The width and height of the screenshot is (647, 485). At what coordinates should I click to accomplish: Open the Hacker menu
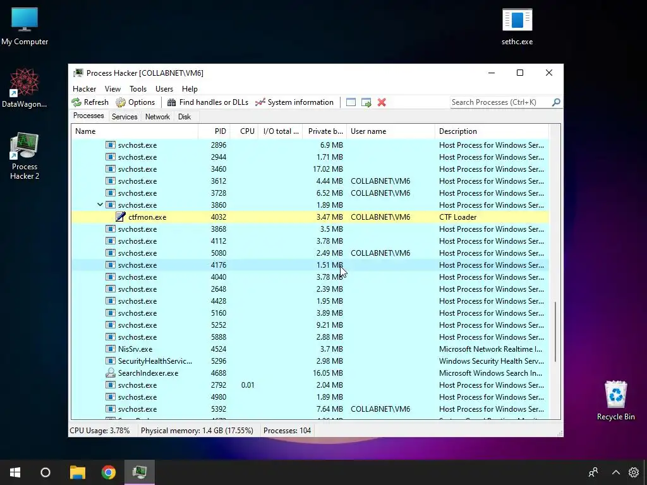tap(84, 89)
